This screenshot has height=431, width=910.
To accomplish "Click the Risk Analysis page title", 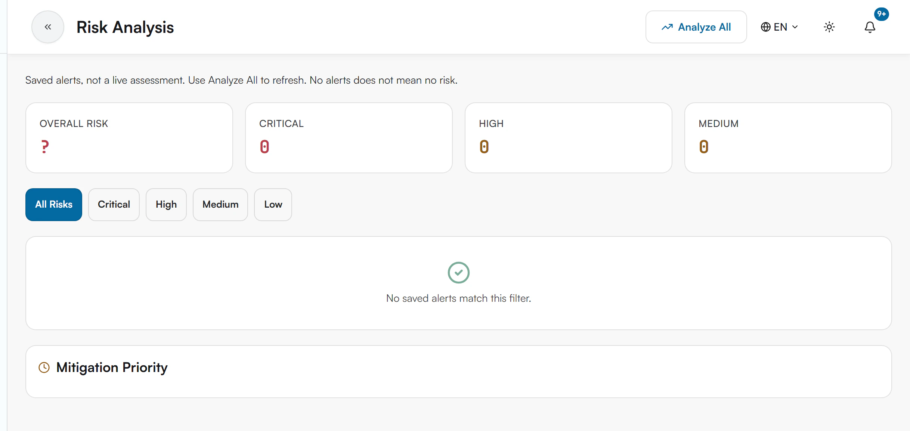I will [x=125, y=27].
